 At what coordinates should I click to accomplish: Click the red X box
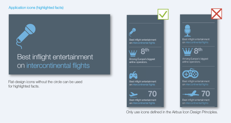(216, 14)
